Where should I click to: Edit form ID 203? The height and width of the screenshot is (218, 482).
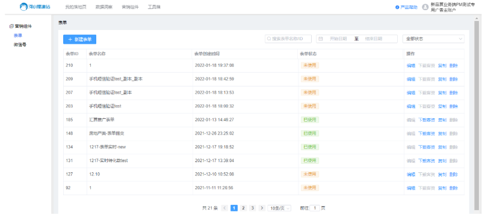(410, 106)
